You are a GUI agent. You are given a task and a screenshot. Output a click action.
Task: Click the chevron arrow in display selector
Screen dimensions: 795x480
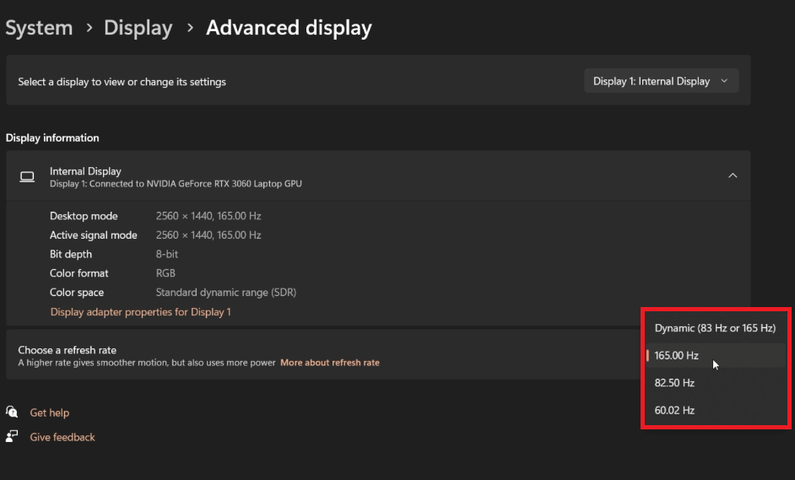[x=724, y=81]
